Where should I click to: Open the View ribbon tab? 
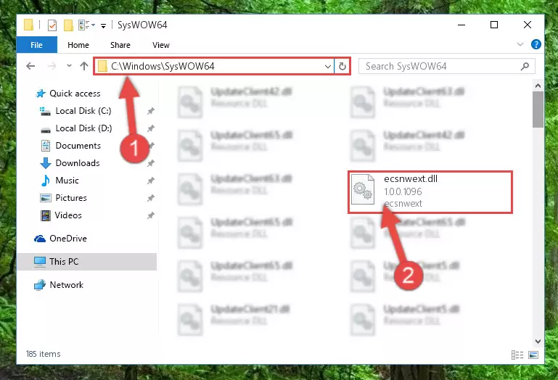[x=161, y=45]
